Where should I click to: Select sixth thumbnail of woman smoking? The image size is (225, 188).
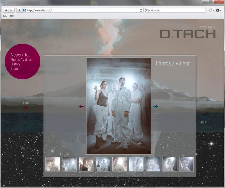pyautogui.click(x=136, y=164)
